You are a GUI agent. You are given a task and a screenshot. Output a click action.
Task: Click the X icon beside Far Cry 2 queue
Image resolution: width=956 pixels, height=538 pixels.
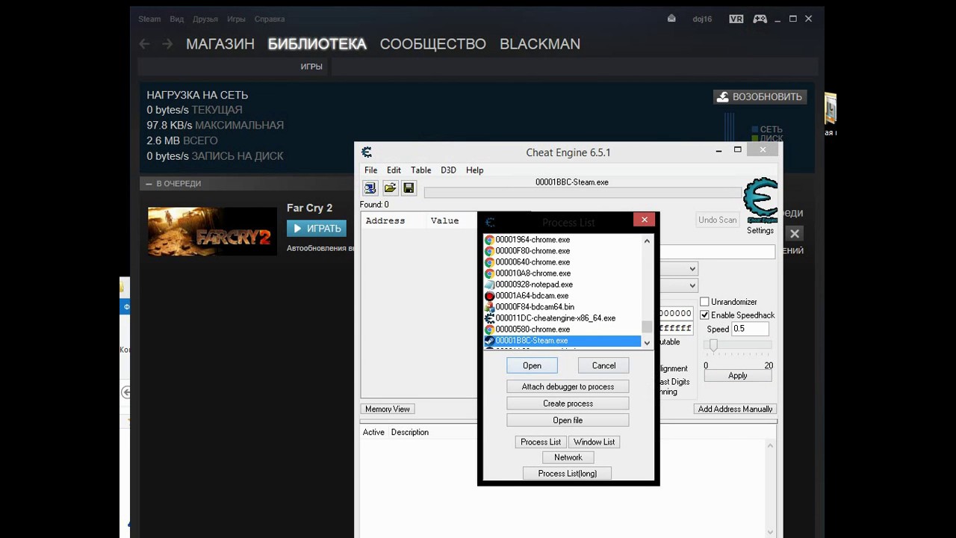click(795, 234)
